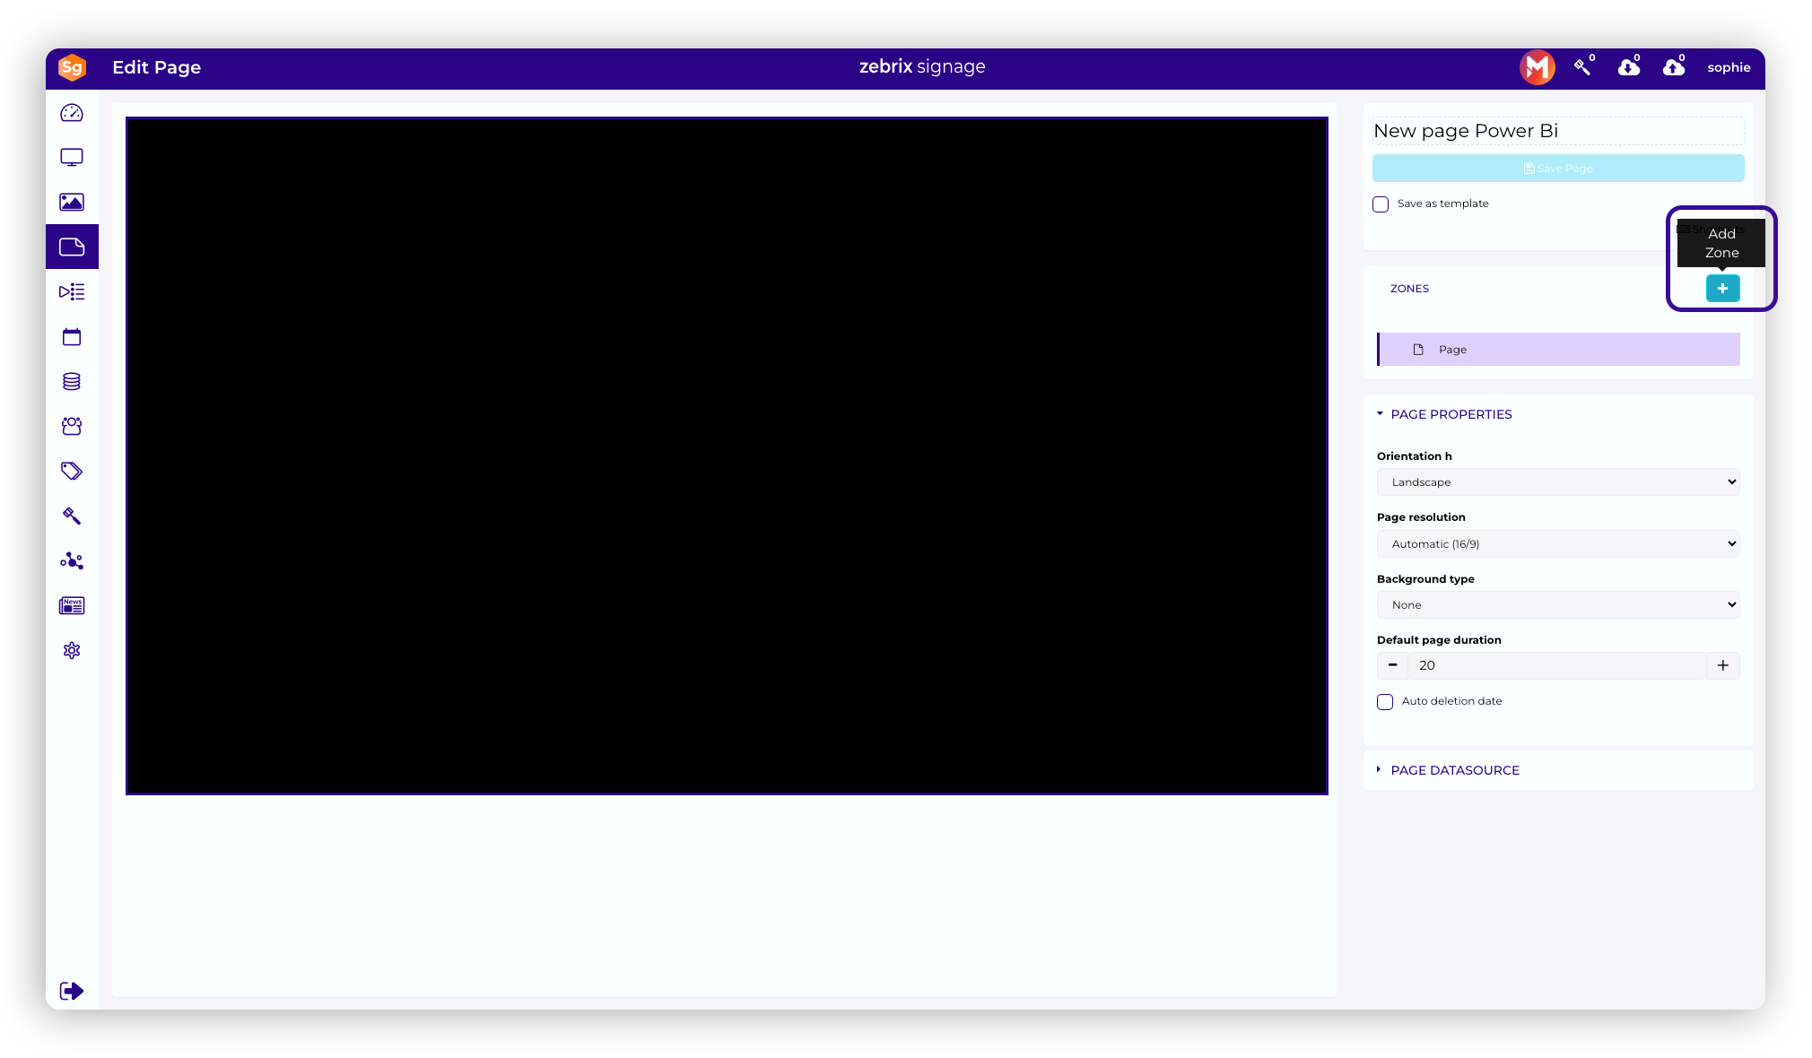Screen dimensions: 1812x1058
Task: Click the Add Zone plus button
Action: tap(1722, 289)
